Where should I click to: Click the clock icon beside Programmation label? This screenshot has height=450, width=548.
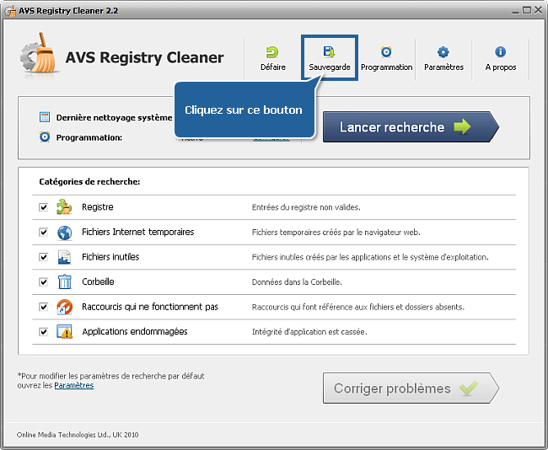[45, 137]
